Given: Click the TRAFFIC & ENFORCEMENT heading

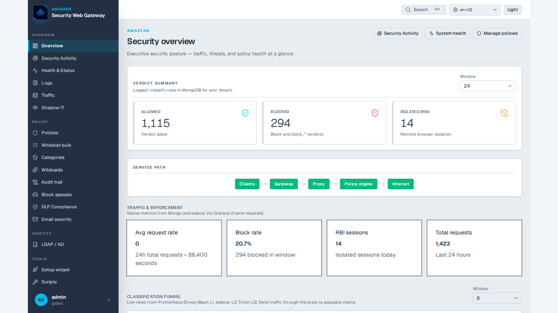Looking at the screenshot, I should click(x=155, y=208).
